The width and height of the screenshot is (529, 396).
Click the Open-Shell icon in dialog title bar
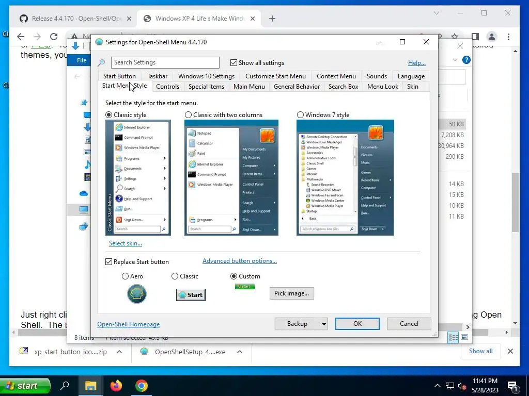tap(99, 42)
